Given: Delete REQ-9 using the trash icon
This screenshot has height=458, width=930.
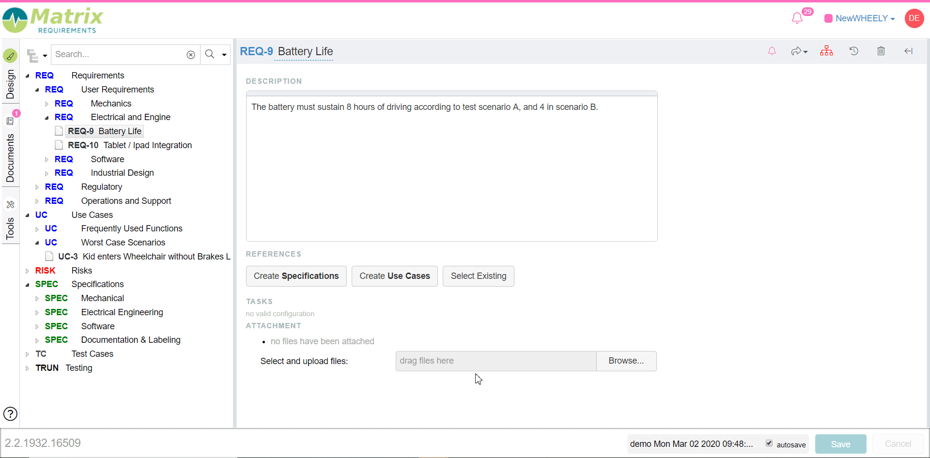Looking at the screenshot, I should pos(881,51).
